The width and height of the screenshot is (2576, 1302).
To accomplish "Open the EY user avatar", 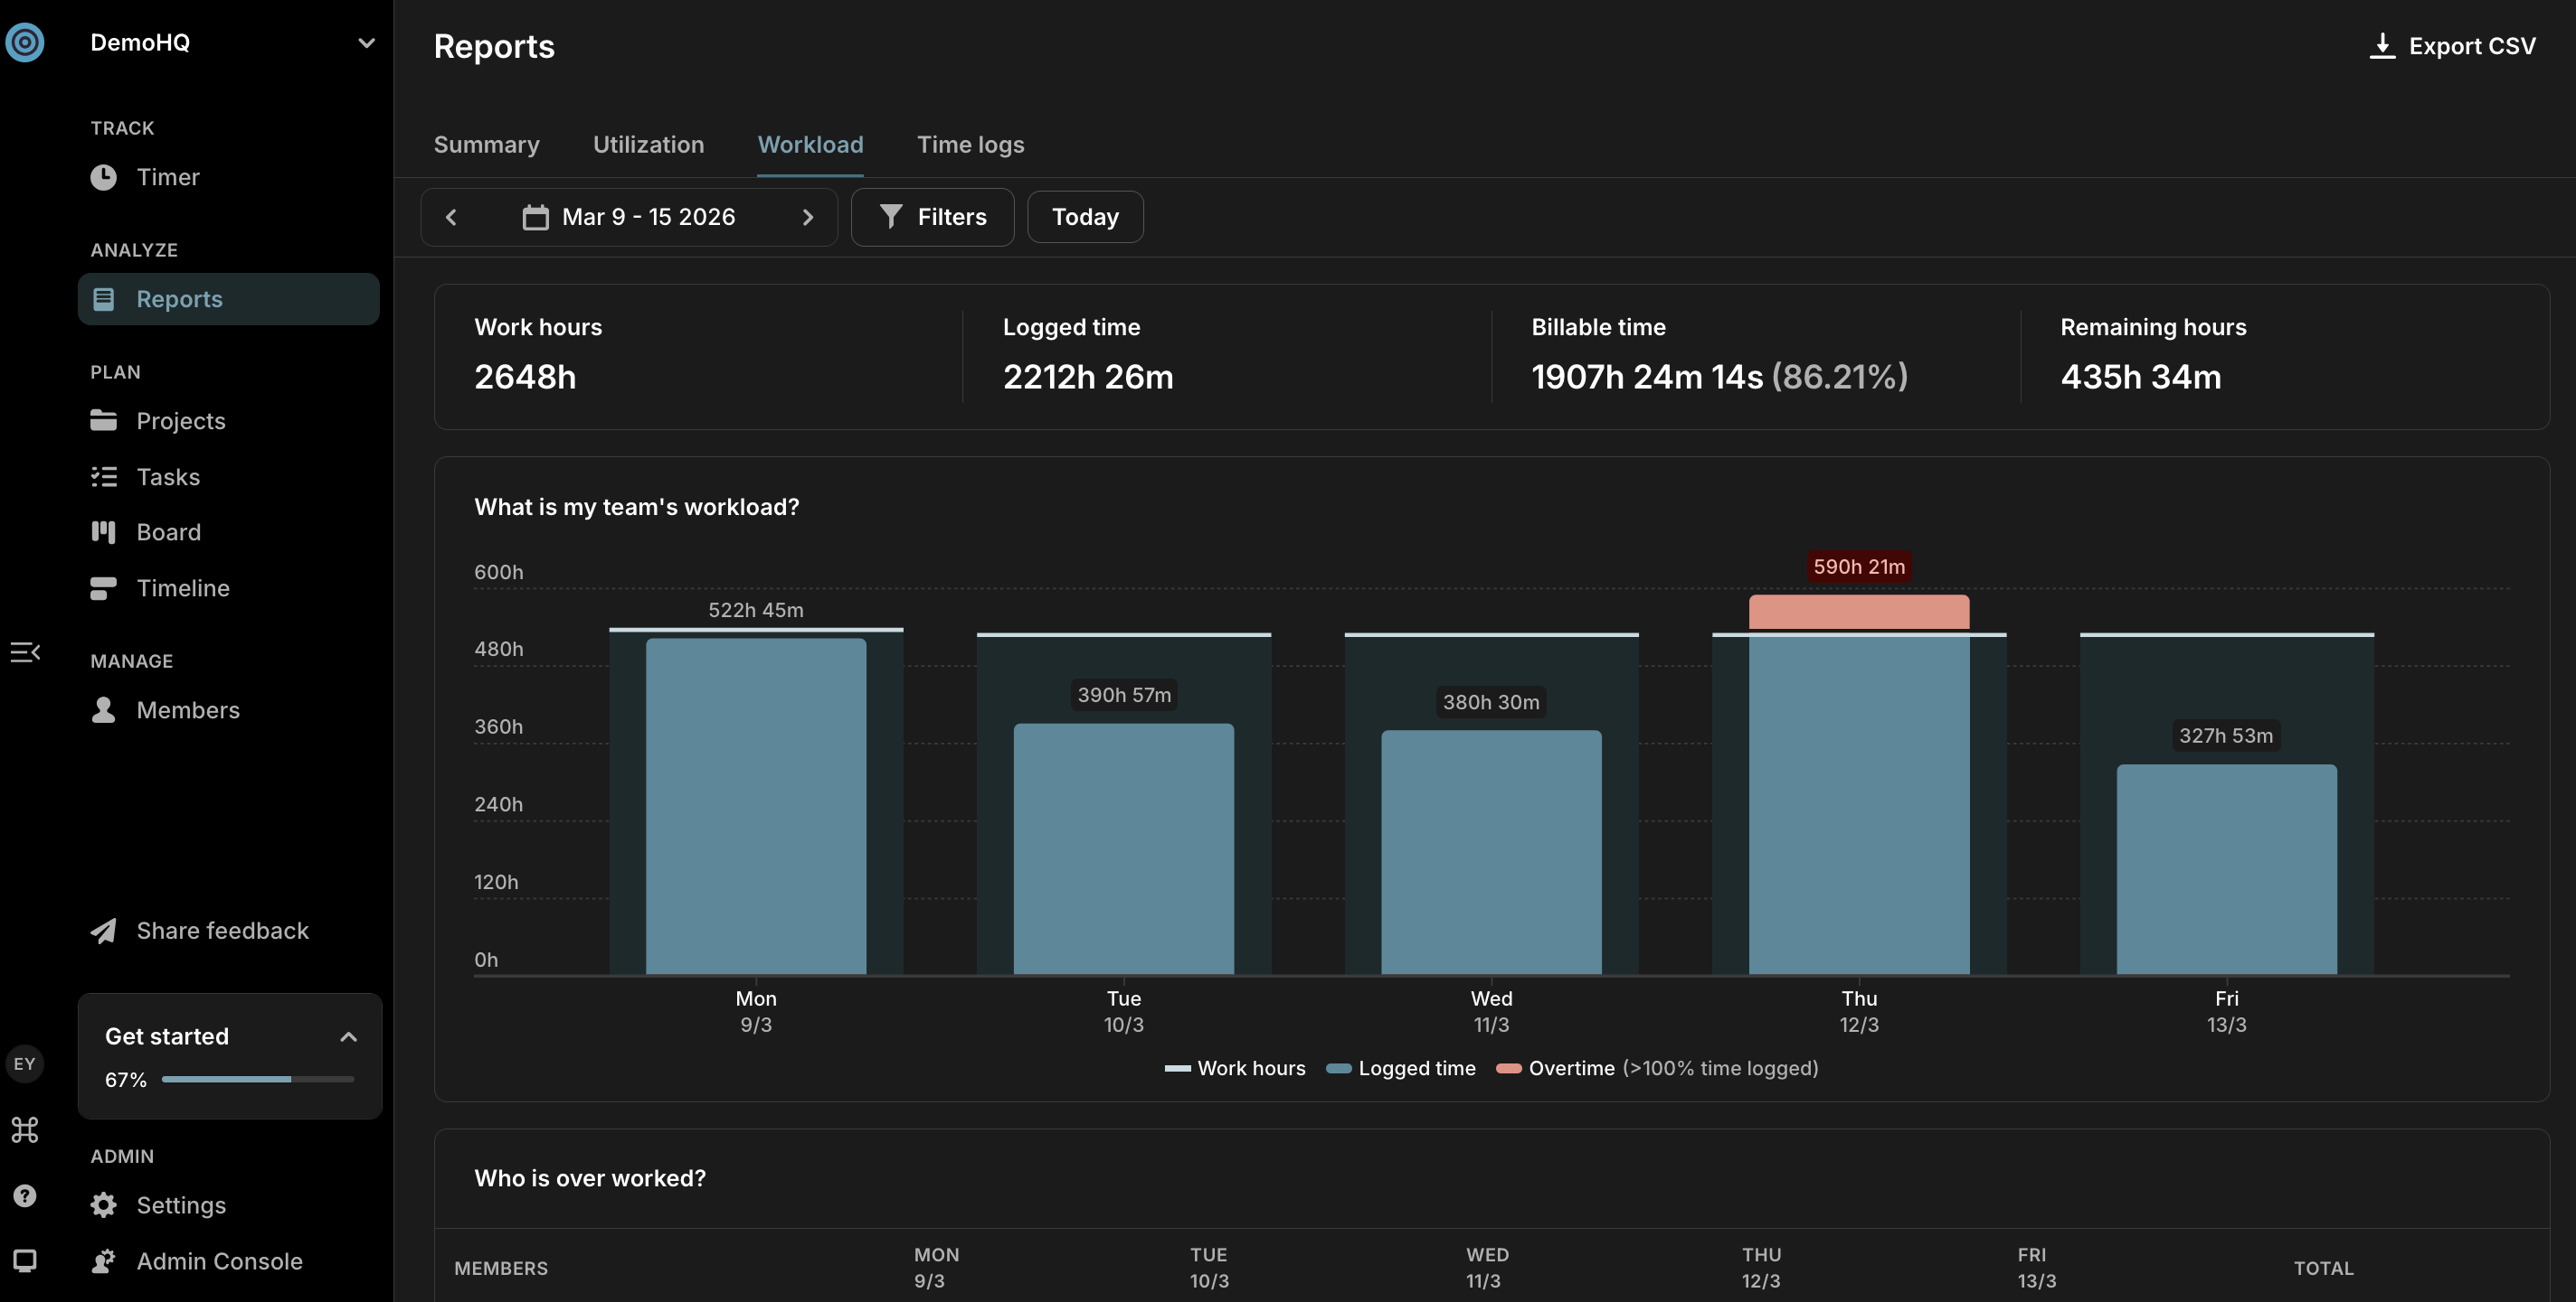I will coord(25,1063).
